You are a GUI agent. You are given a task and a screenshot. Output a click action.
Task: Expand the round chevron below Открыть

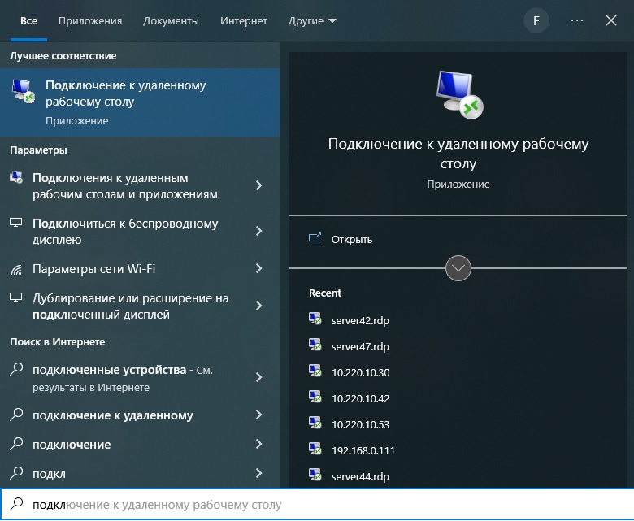[458, 267]
